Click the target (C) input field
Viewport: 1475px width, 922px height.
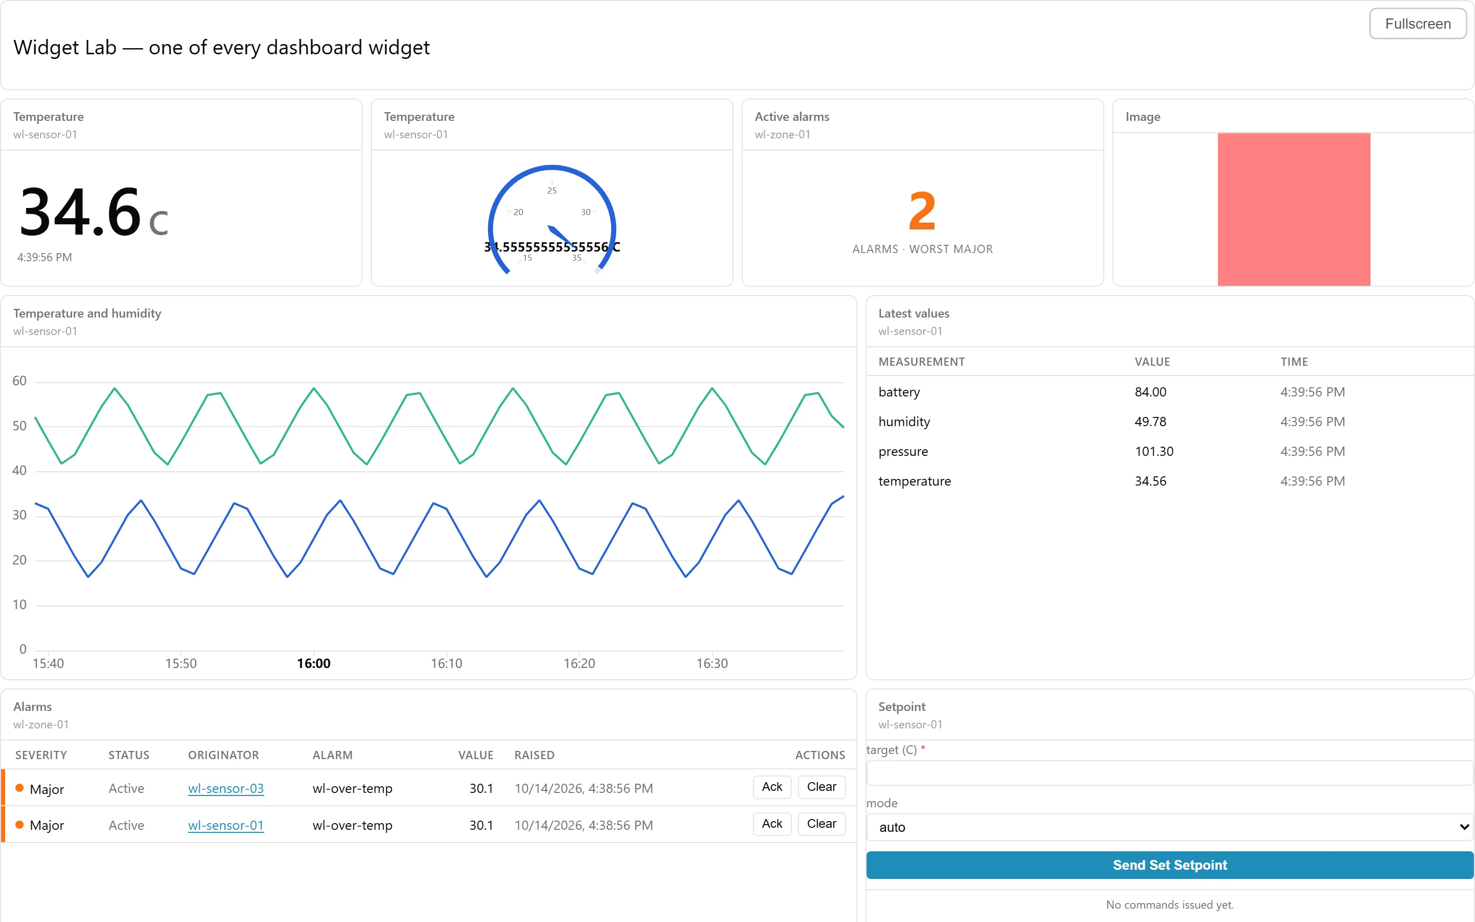click(1170, 773)
